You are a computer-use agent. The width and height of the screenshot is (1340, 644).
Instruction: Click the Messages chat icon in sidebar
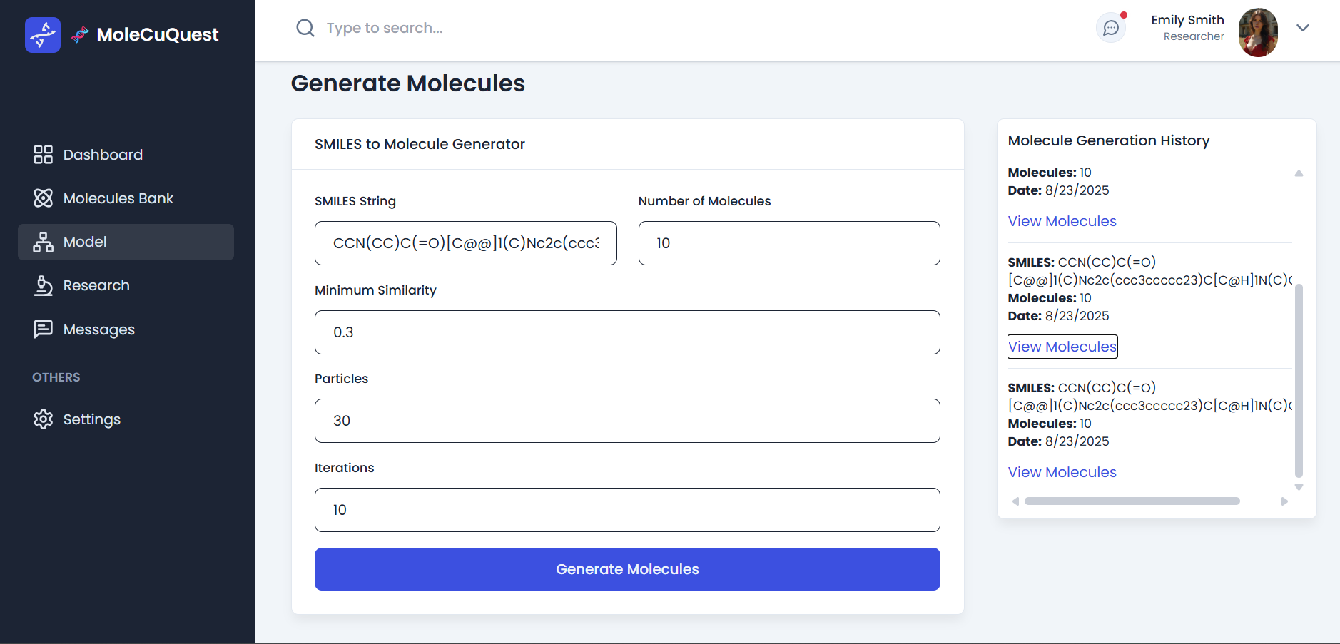(44, 329)
